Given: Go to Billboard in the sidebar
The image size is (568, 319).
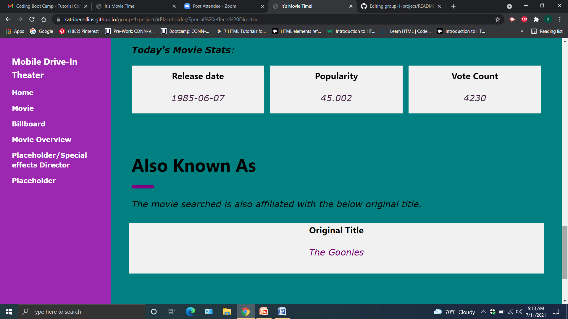Looking at the screenshot, I should (29, 124).
